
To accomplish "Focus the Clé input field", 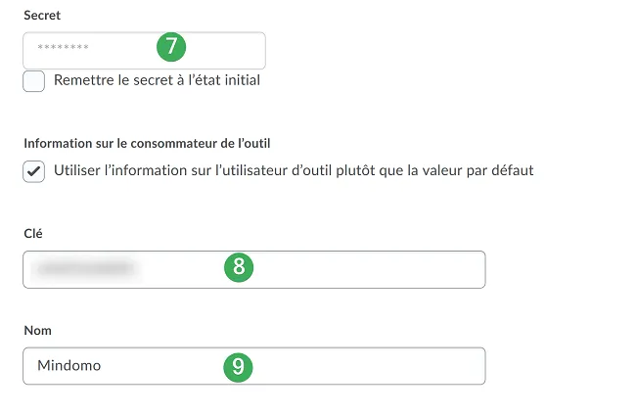I will click(x=254, y=269).
